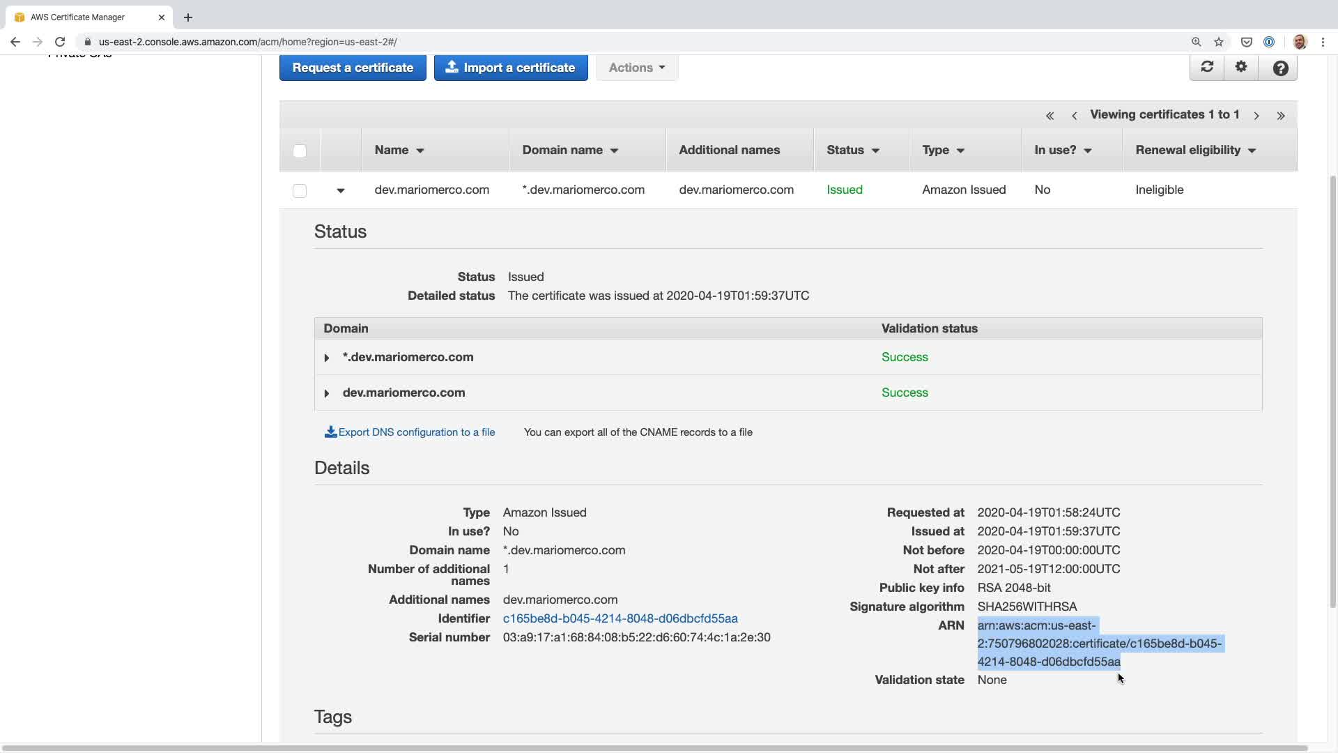The image size is (1338, 753).
Task: Sort by the Status column header
Action: click(x=853, y=150)
